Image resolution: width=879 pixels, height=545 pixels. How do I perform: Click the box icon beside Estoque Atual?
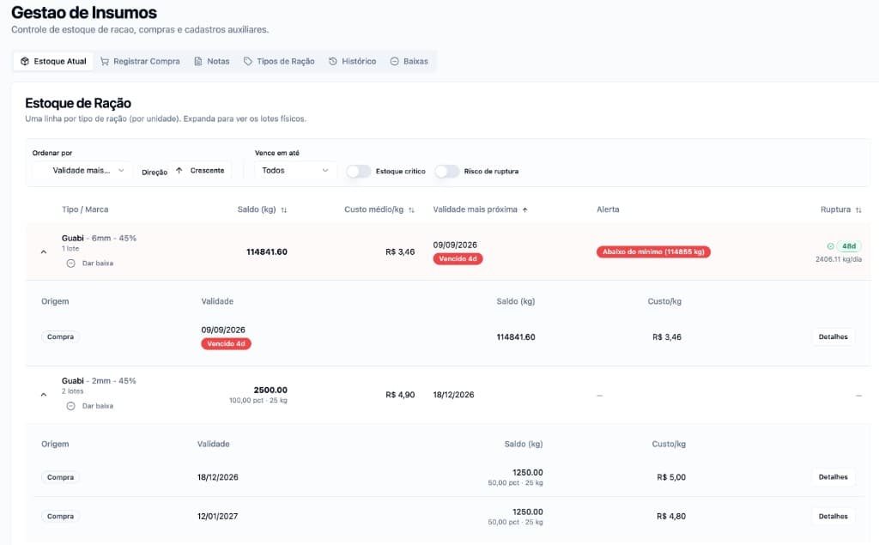(x=25, y=61)
